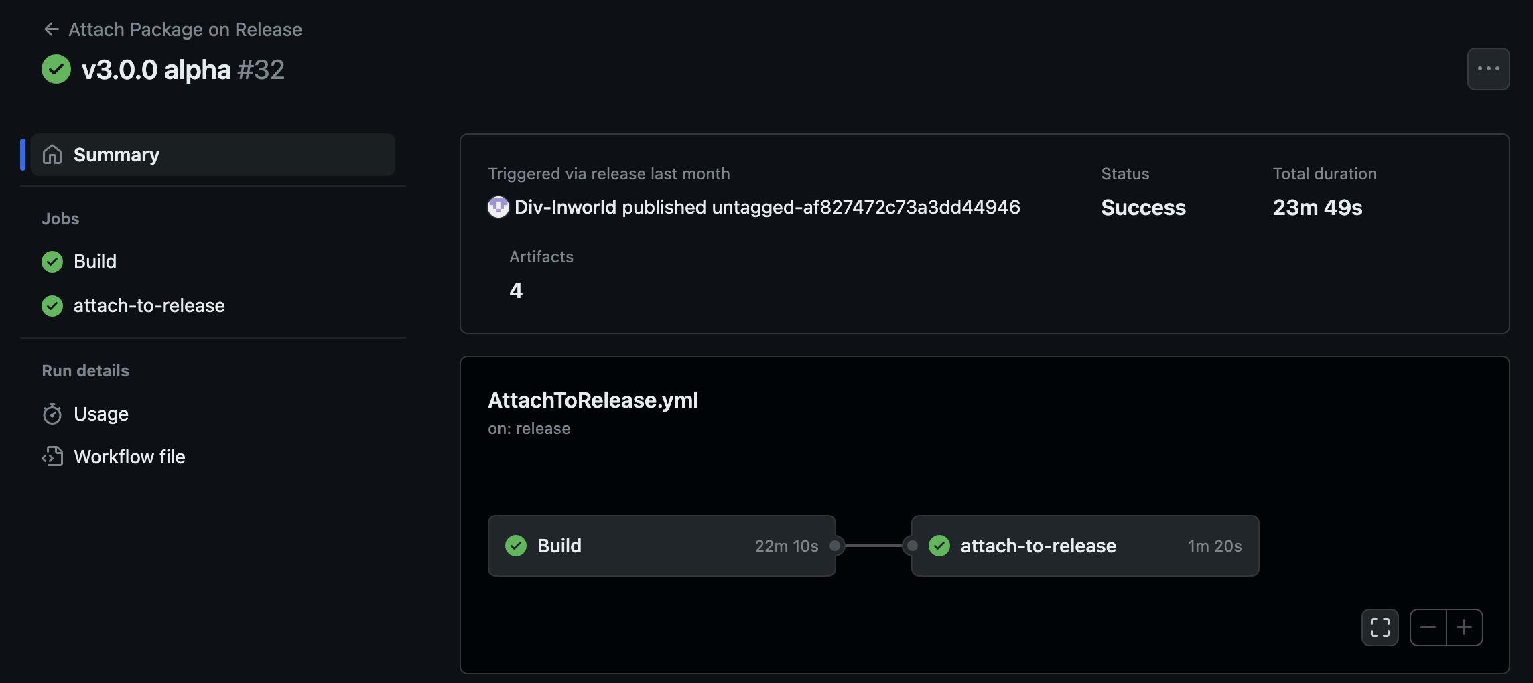Click the Usage stopwatch icon
1533x683 pixels.
click(x=52, y=414)
